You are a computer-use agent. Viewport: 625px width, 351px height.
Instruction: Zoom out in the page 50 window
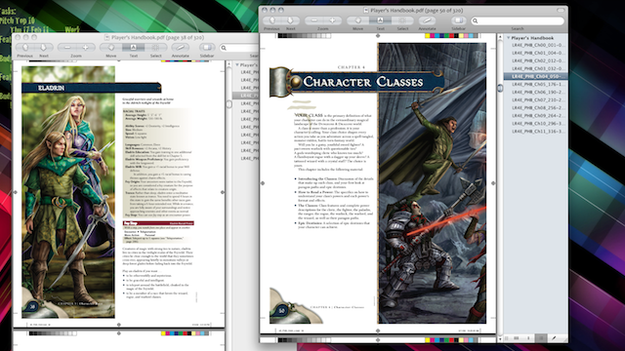[x=314, y=20]
